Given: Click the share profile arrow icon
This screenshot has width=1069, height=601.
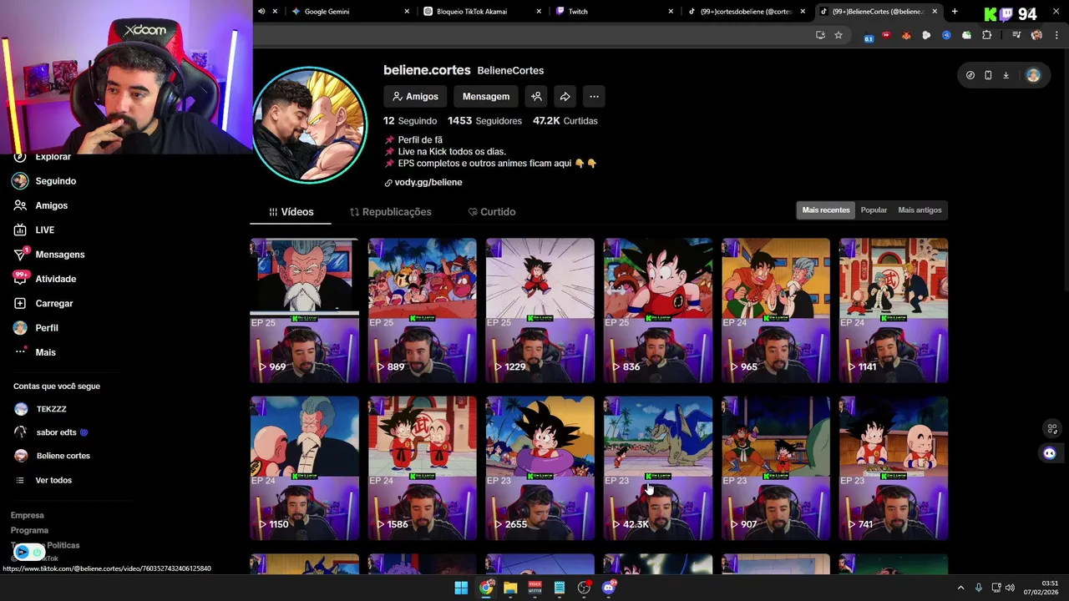Looking at the screenshot, I should (x=565, y=96).
